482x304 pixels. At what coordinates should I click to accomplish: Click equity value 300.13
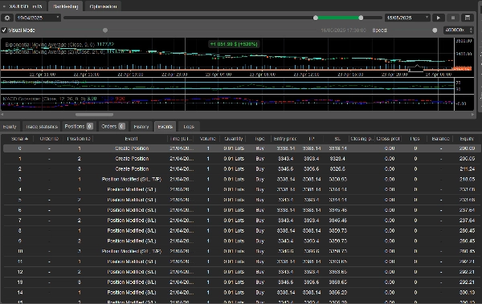(468, 292)
